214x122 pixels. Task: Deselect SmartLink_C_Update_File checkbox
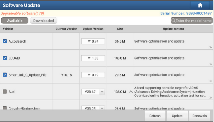(x=5, y=75)
